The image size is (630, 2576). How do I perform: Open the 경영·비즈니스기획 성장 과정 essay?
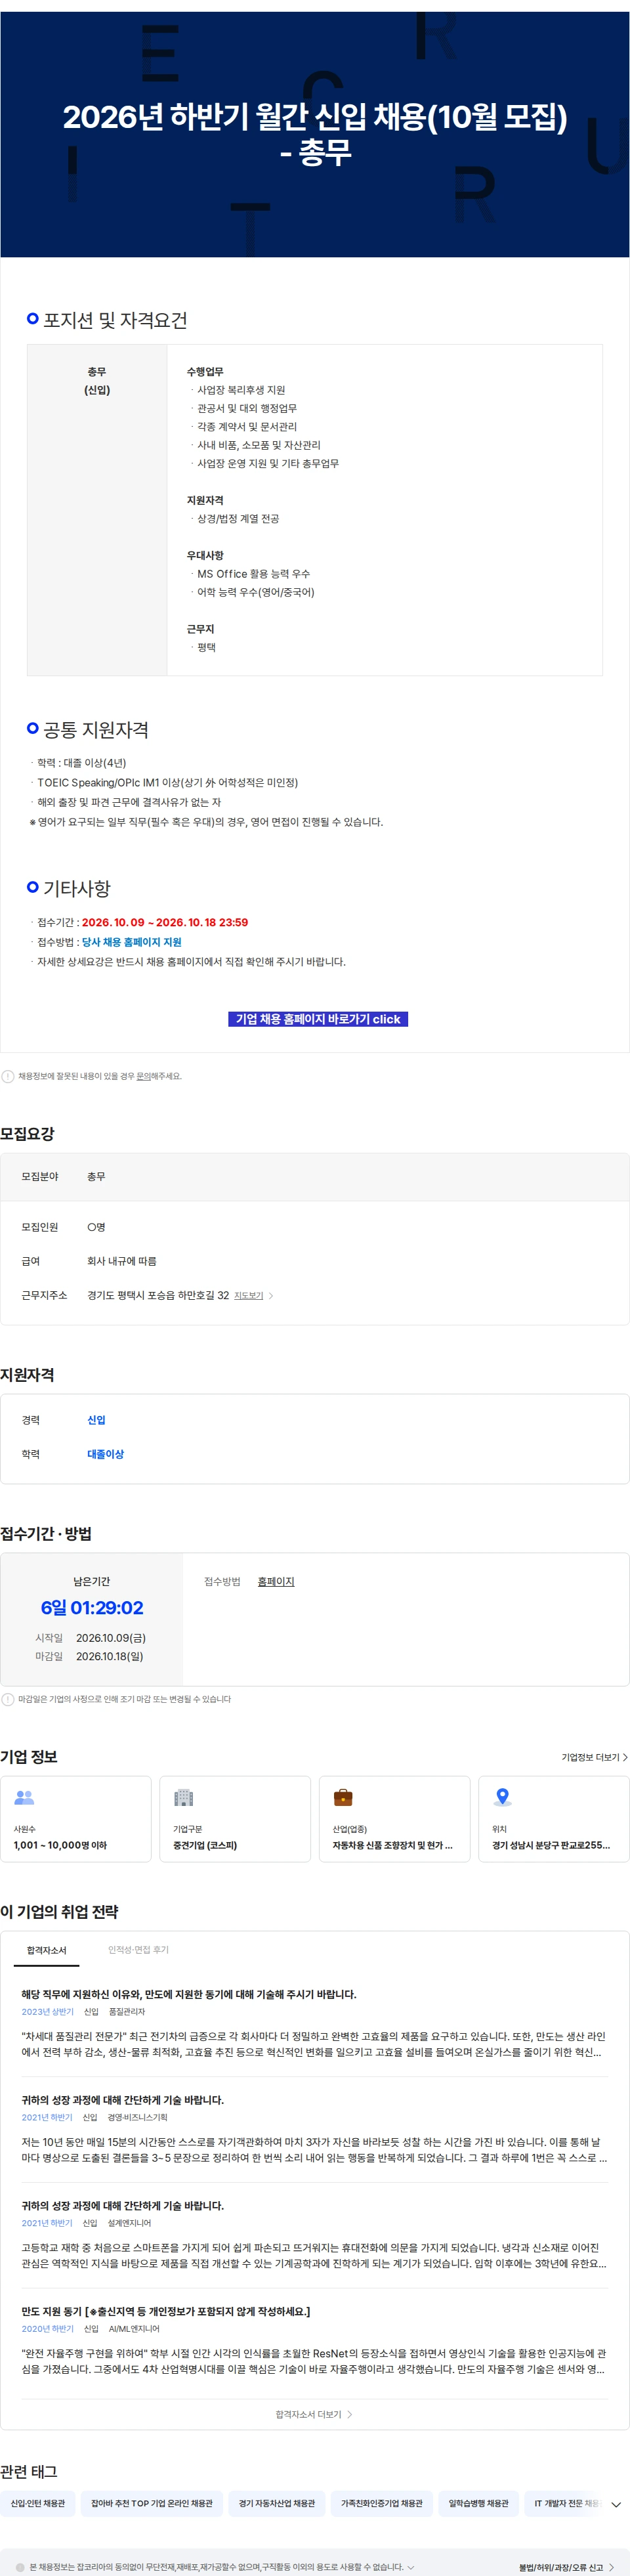pos(123,2100)
